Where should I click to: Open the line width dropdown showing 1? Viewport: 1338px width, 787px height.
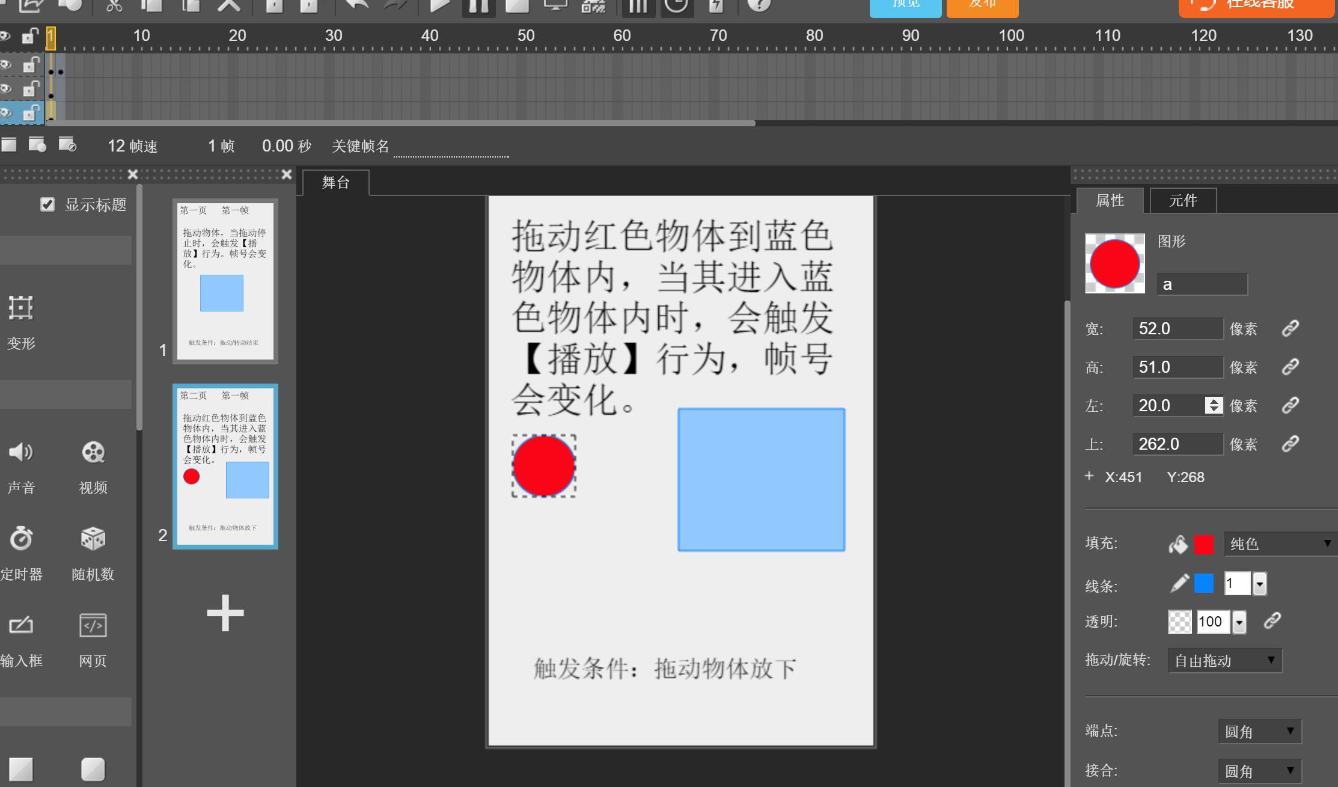[x=1260, y=584]
